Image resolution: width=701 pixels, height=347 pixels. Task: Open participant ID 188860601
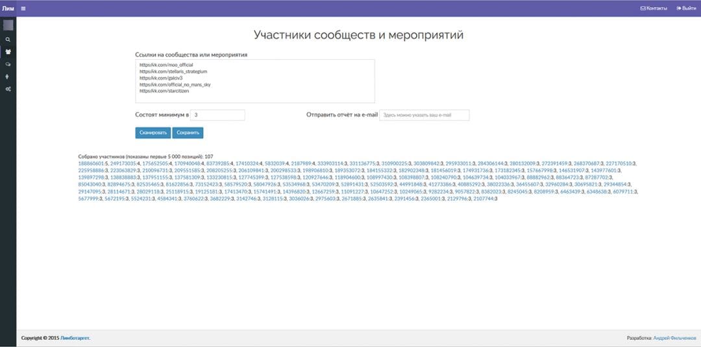click(x=92, y=164)
